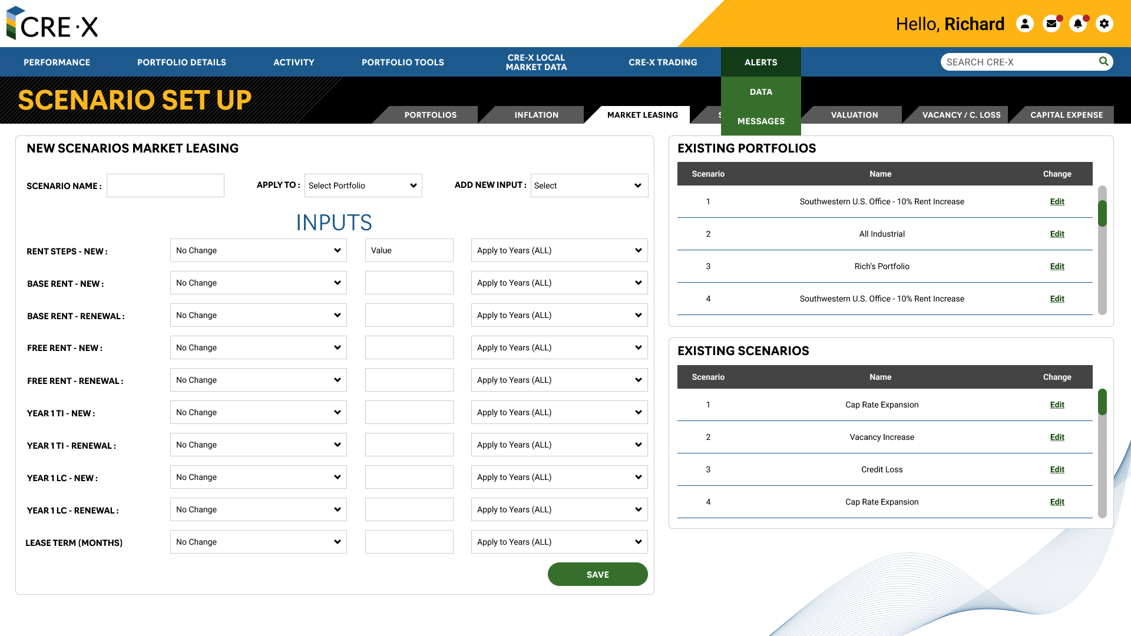Image resolution: width=1131 pixels, height=636 pixels.
Task: Open the Add New Input dropdown
Action: 589,185
